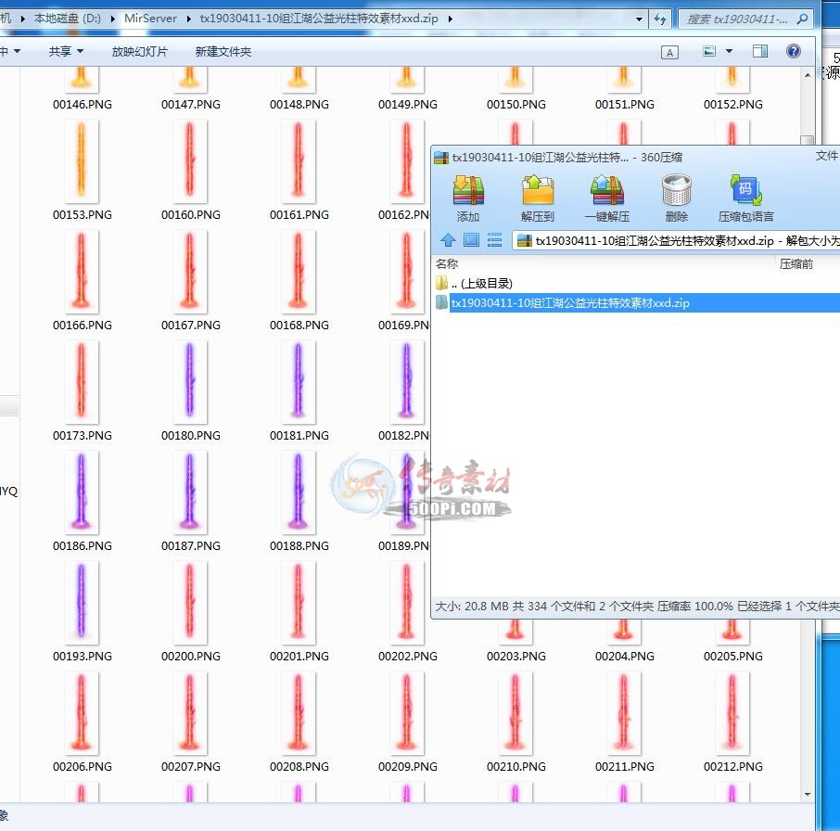The width and height of the screenshot is (840, 831).
Task: Open Explorer help question mark icon
Action: tap(794, 51)
